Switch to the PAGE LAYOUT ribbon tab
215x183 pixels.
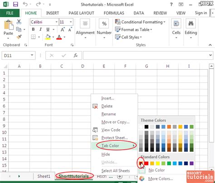81,13
